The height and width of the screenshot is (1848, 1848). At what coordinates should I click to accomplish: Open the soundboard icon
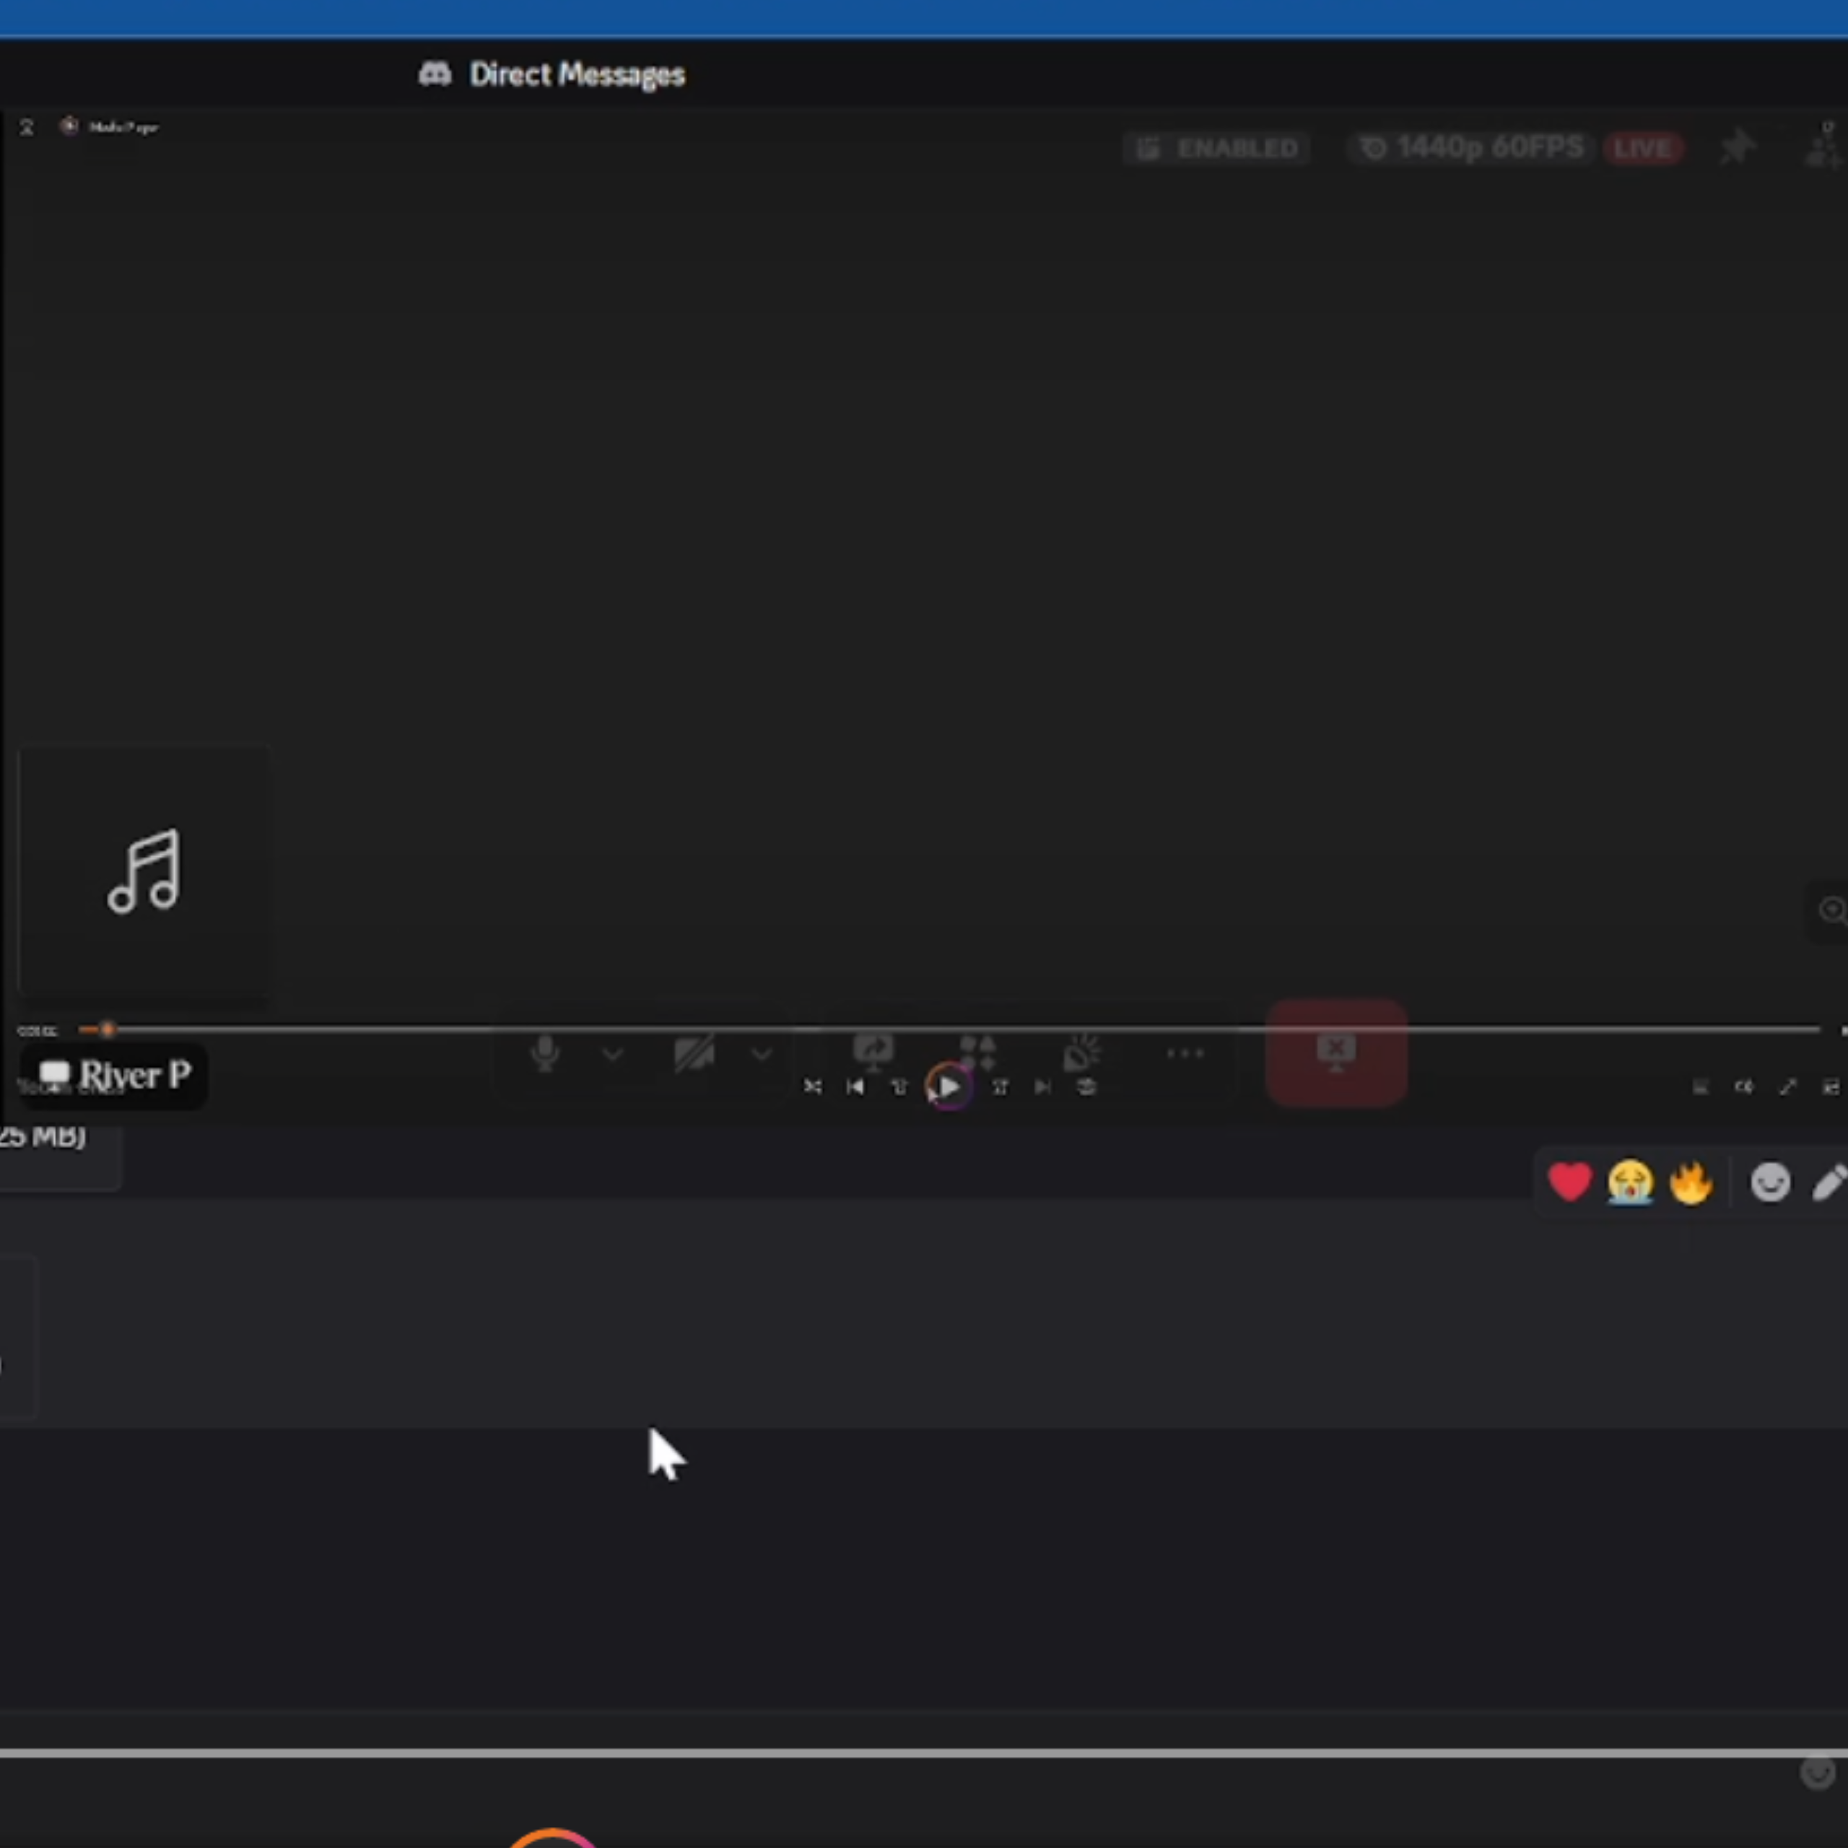[x=1082, y=1053]
